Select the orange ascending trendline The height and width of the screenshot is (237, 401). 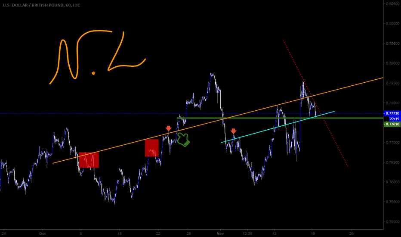[x=217, y=120]
